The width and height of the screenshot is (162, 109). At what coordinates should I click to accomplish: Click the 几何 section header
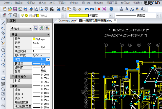click(21, 86)
